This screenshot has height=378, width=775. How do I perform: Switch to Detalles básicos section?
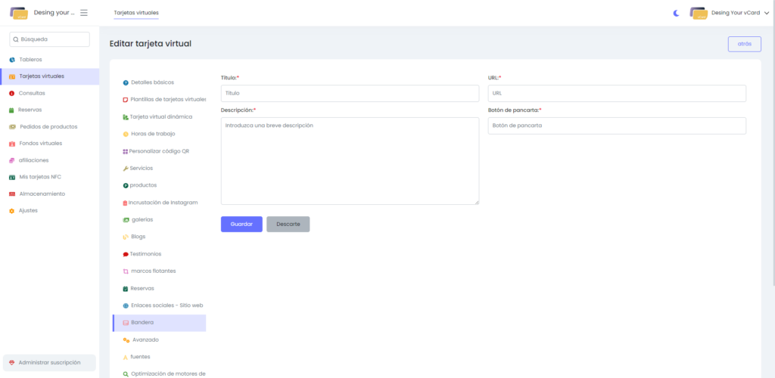[x=151, y=82]
